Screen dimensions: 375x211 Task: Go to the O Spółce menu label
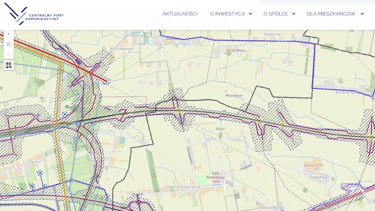[276, 14]
